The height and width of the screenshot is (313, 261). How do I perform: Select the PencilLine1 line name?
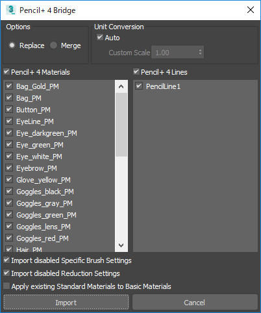163,86
